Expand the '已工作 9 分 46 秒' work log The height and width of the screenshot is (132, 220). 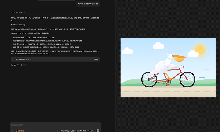pyautogui.click(x=18, y=13)
